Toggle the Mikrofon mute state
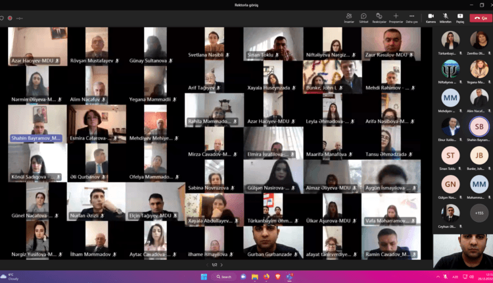The image size is (493, 283). 446,16
